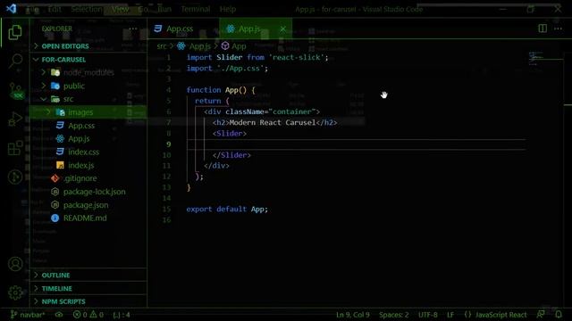The height and width of the screenshot is (321, 572).
Task: Open the Manage gear icon
Action: (x=15, y=292)
